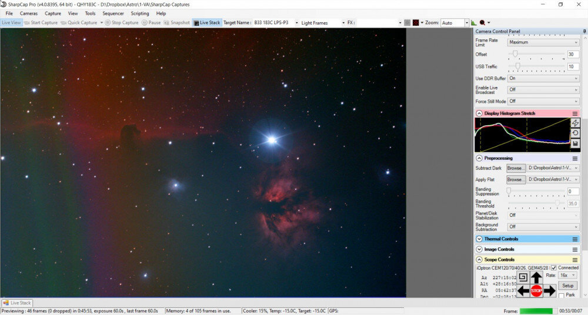Screen dimensions: 588x315
Task: Open the Sequencer menu
Action: point(113,13)
